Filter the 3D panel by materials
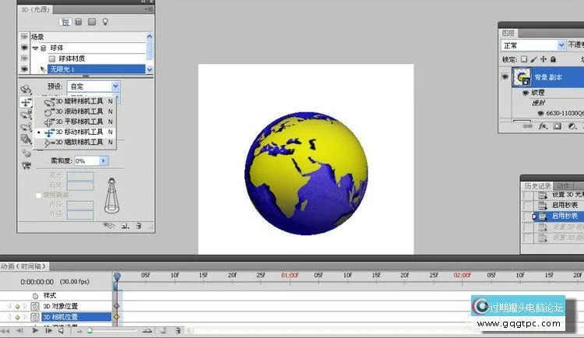 click(x=92, y=22)
